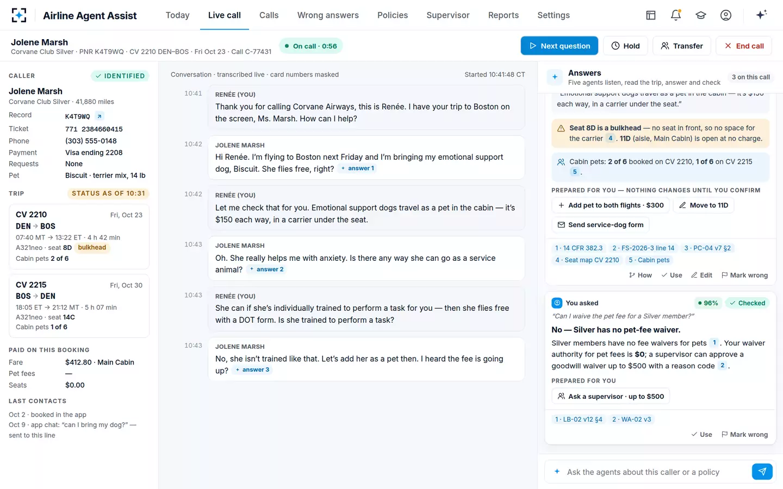This screenshot has height=489, width=783.
Task: Click citation 5 after cabin pets count
Action: pos(575,172)
